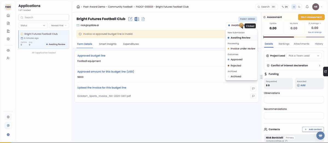
Task: Open the list view icon in the left sidebar
Action: (x=8, y=31)
